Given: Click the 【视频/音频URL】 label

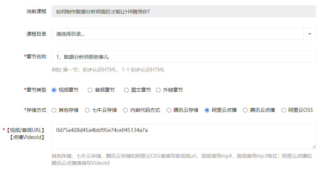Looking at the screenshot, I should tap(25, 130).
